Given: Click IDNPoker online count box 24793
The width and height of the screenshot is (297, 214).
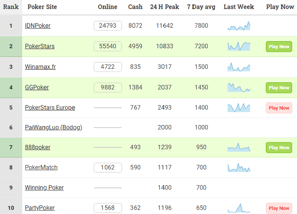Looking at the screenshot, I should pos(108,26).
